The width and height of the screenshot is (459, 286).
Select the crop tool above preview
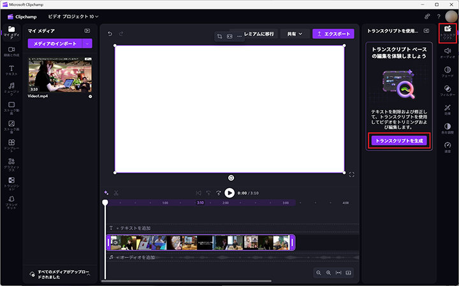219,36
